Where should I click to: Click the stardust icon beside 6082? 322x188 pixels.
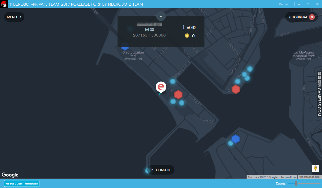point(183,27)
